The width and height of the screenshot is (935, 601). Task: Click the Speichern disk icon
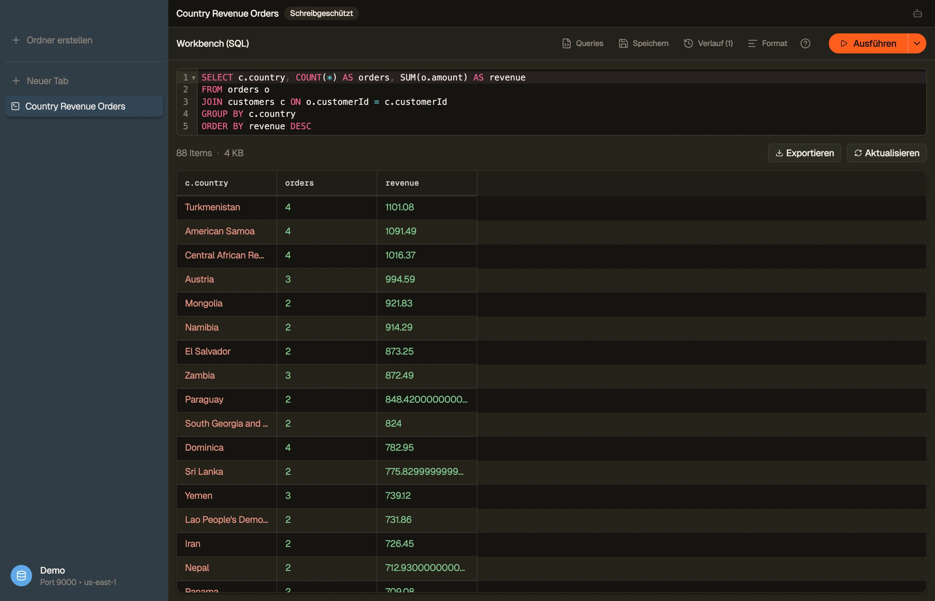(x=623, y=43)
